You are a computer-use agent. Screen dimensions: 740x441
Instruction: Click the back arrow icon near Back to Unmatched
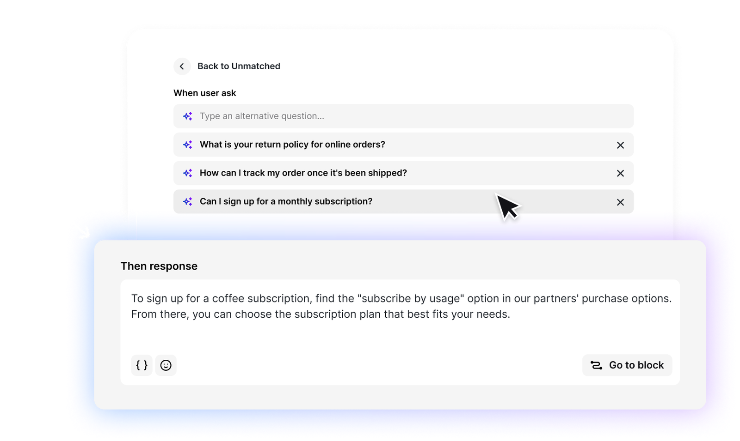(182, 66)
